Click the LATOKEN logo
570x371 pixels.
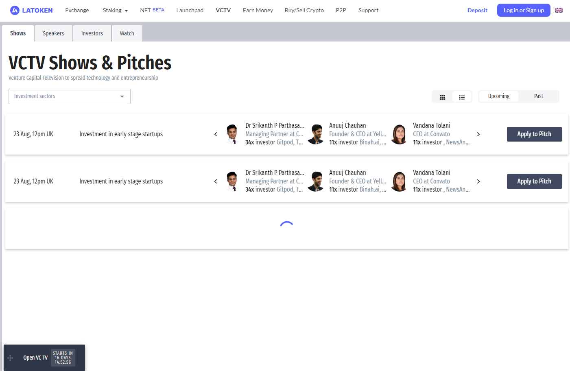[31, 10]
